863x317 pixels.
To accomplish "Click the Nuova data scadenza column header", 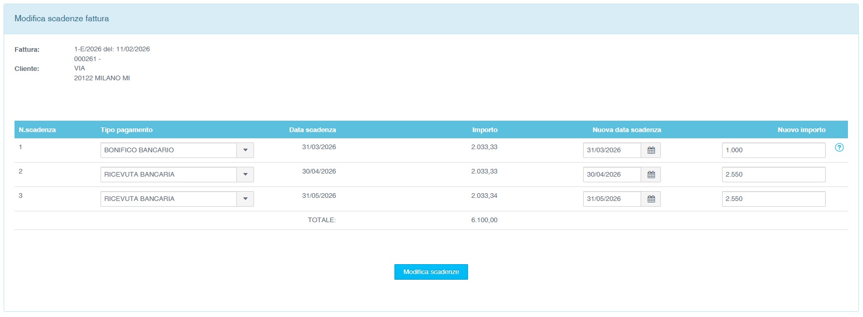I will point(627,130).
